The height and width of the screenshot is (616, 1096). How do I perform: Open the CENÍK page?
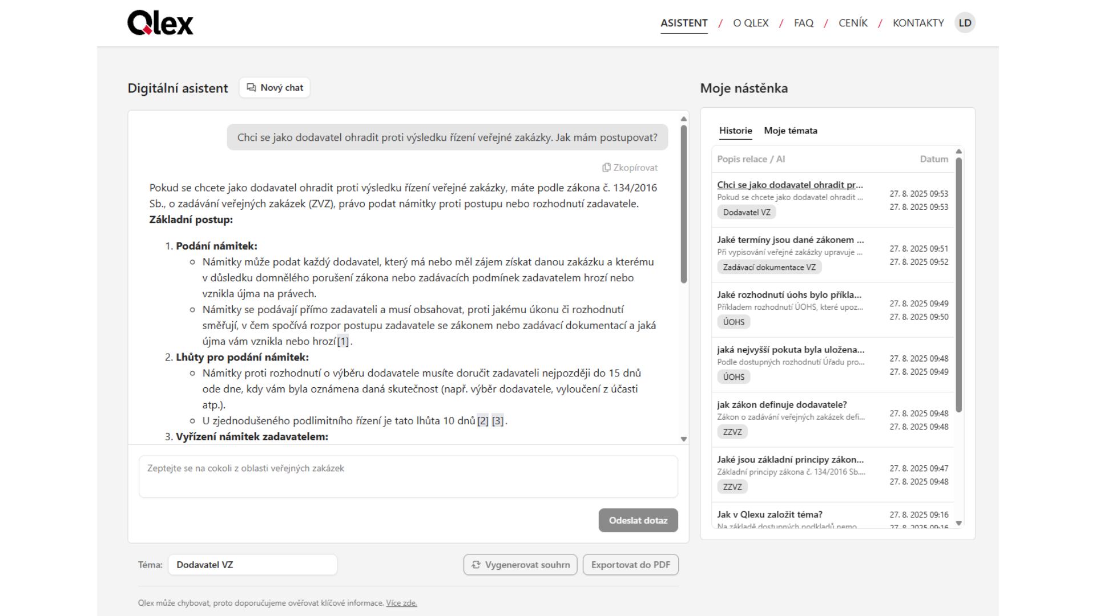click(x=853, y=23)
